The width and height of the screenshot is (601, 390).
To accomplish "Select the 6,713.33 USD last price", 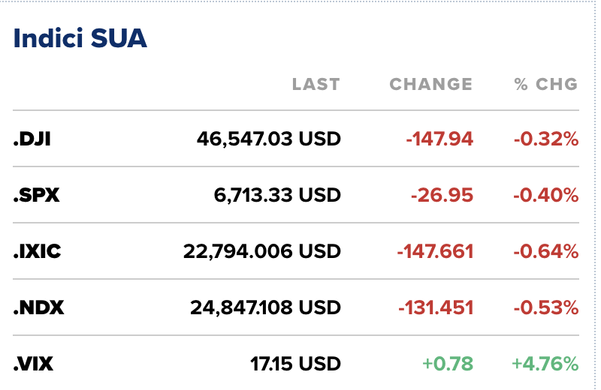I will [x=277, y=195].
